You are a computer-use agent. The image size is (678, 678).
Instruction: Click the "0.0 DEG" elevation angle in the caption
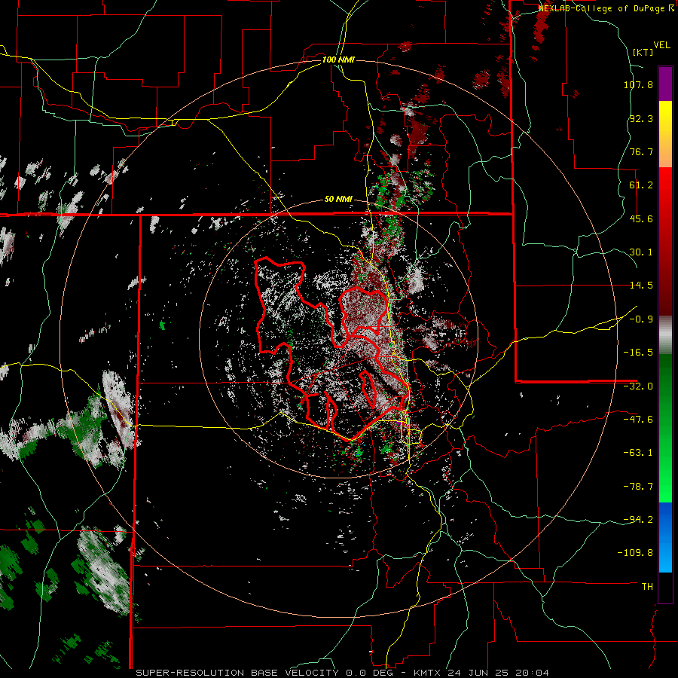371,673
